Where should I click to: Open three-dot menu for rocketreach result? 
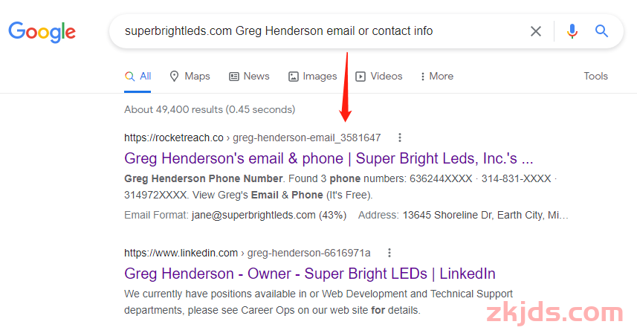coord(400,138)
